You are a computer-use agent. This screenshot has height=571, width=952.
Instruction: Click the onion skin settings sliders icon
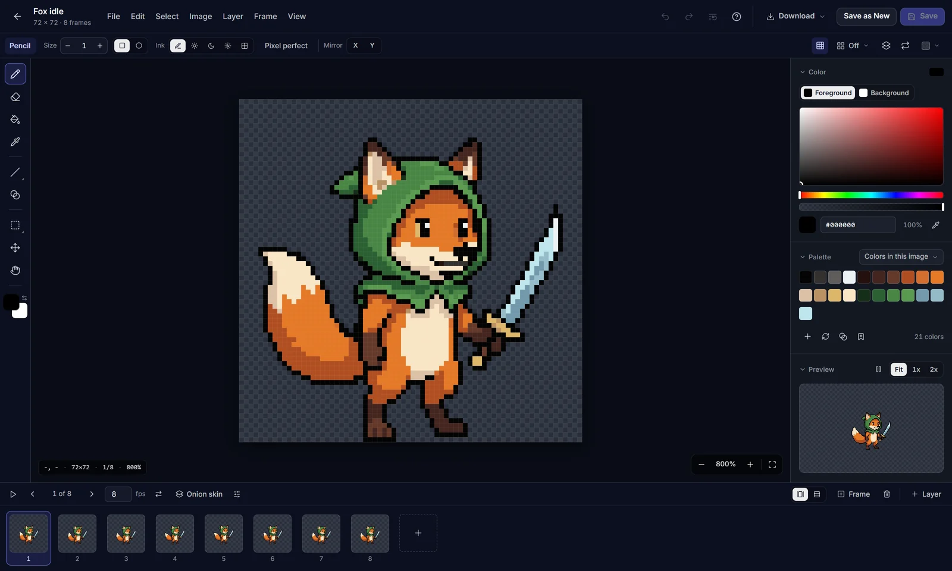tap(237, 494)
